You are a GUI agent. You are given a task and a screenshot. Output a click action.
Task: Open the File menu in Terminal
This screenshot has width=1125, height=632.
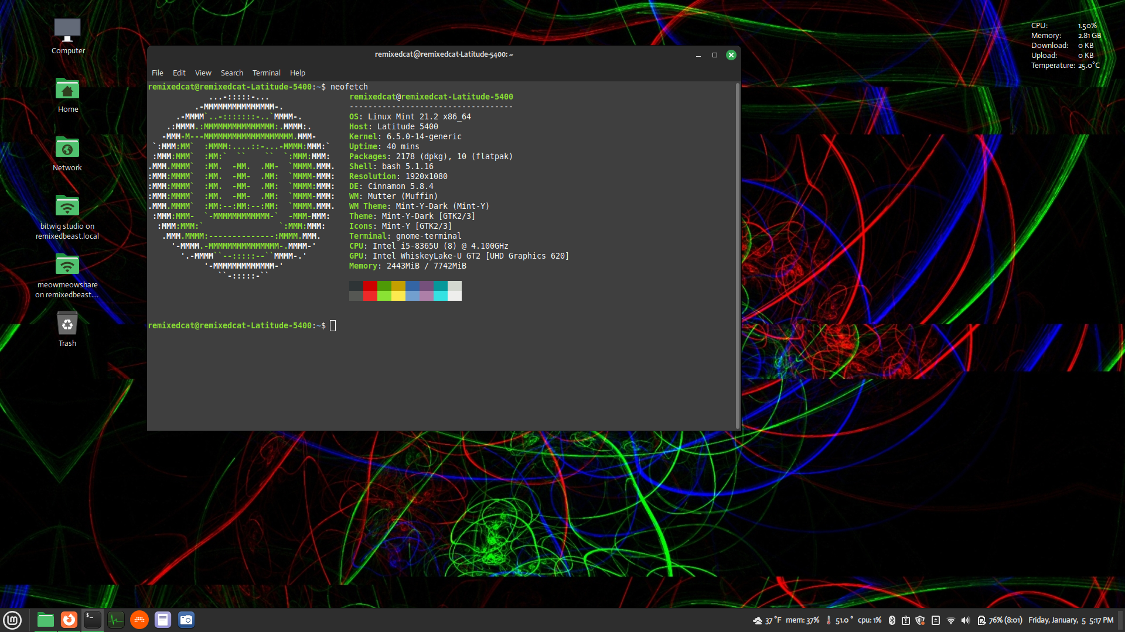(158, 73)
